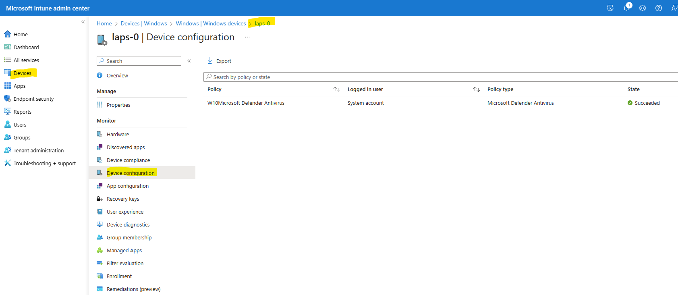
Task: Click the Devices monitor icon
Action: click(x=8, y=73)
